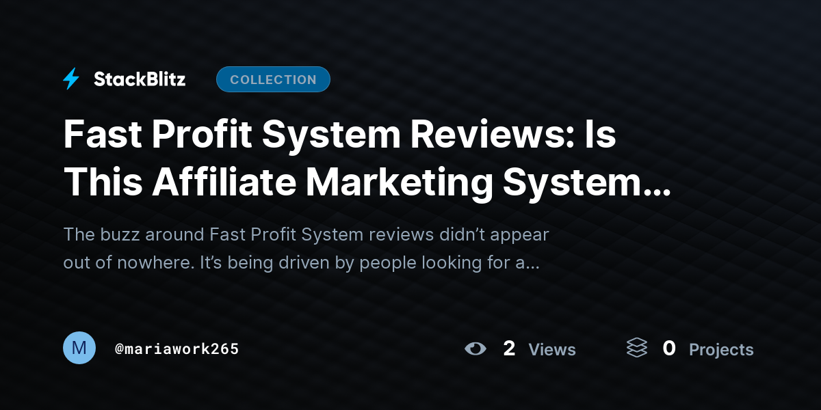Click the title line beginning with Fast Profit System Reviews
Viewport: 821px width, 410px height.
pyautogui.click(x=340, y=135)
